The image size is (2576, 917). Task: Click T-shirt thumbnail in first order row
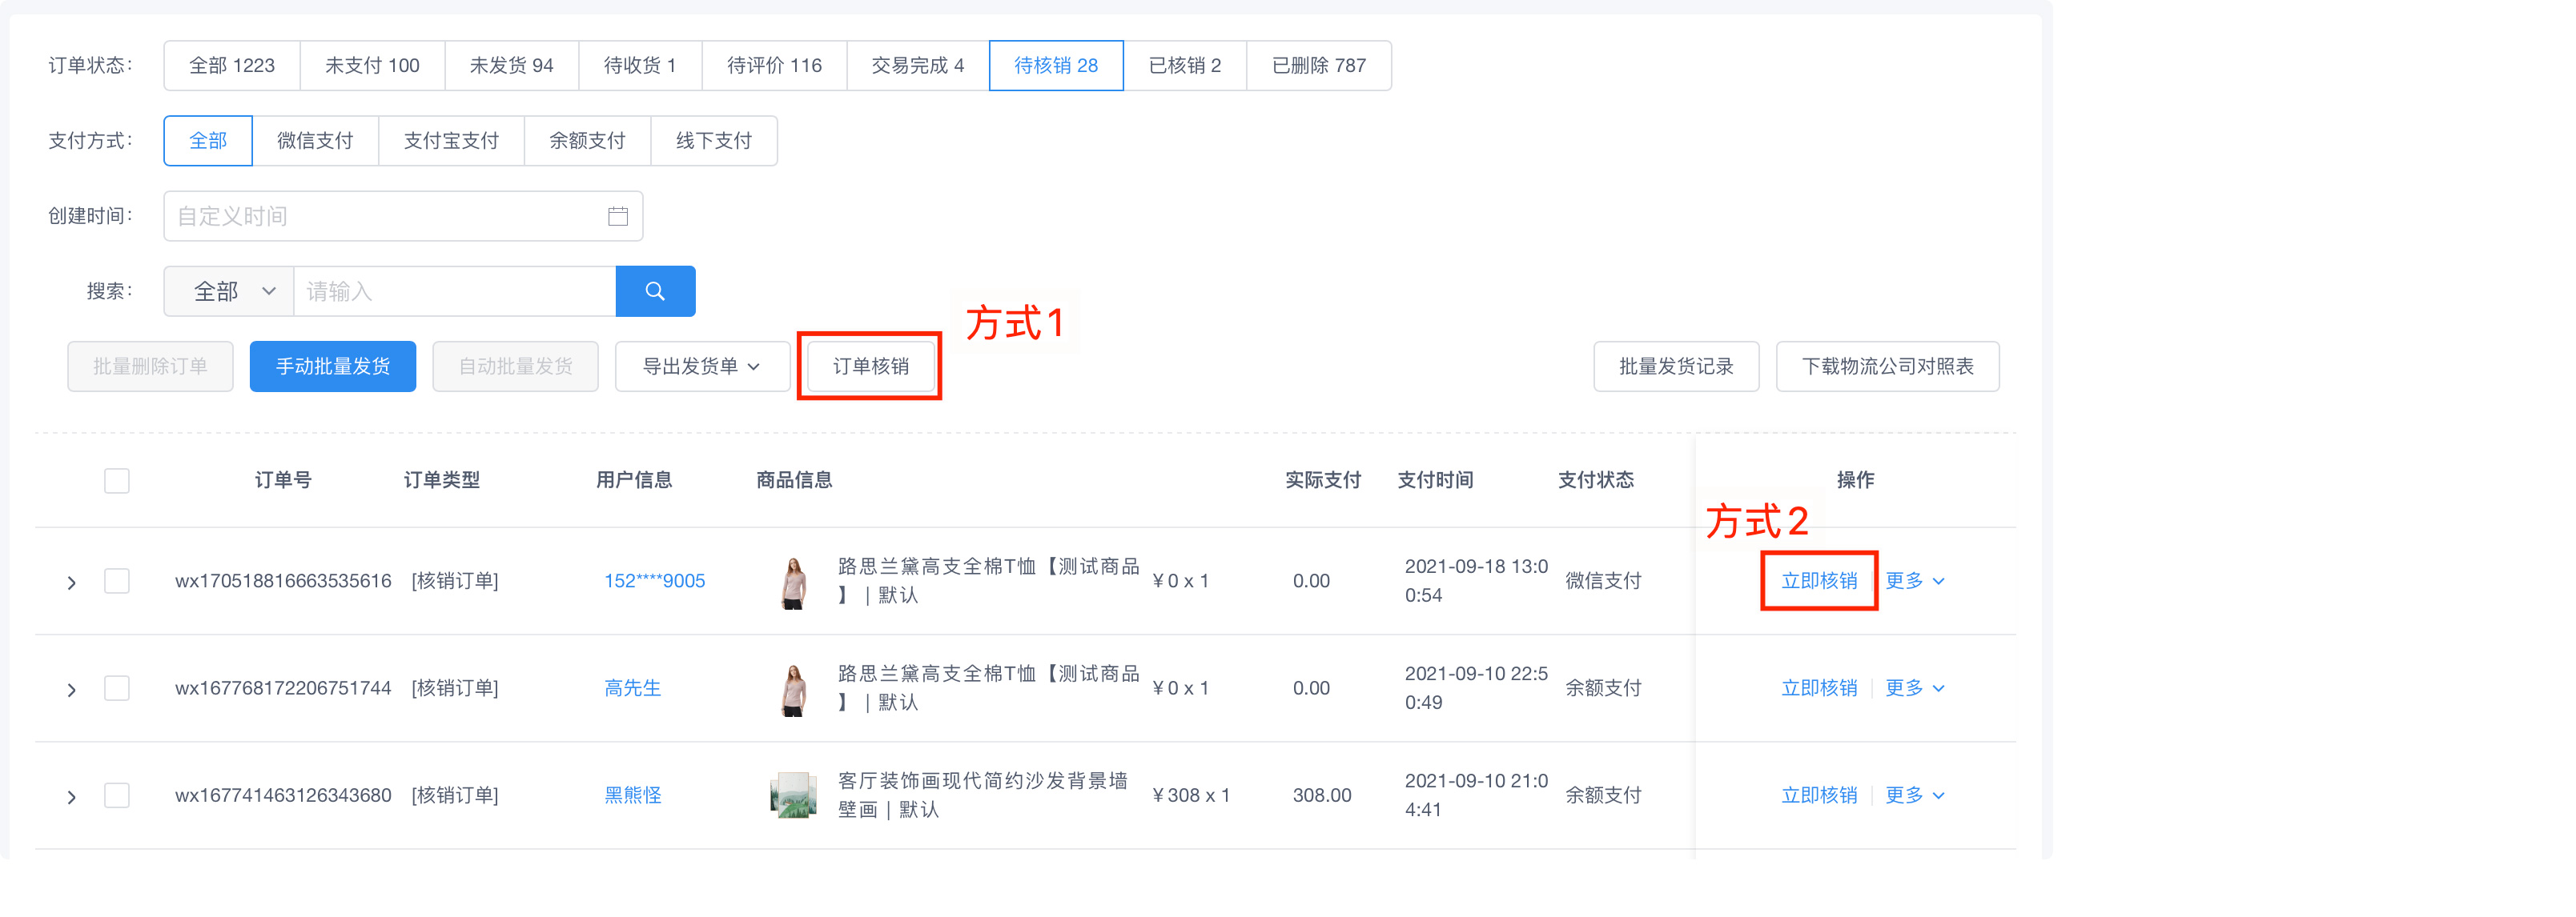(793, 582)
